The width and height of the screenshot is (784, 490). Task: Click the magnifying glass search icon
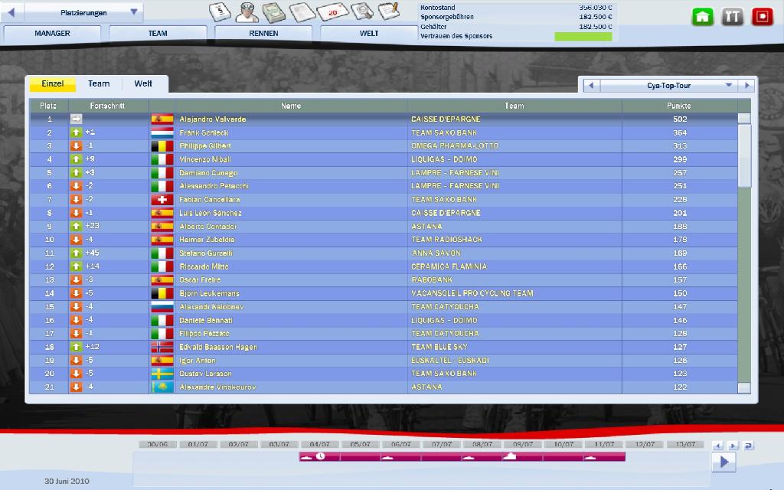pyautogui.click(x=361, y=11)
